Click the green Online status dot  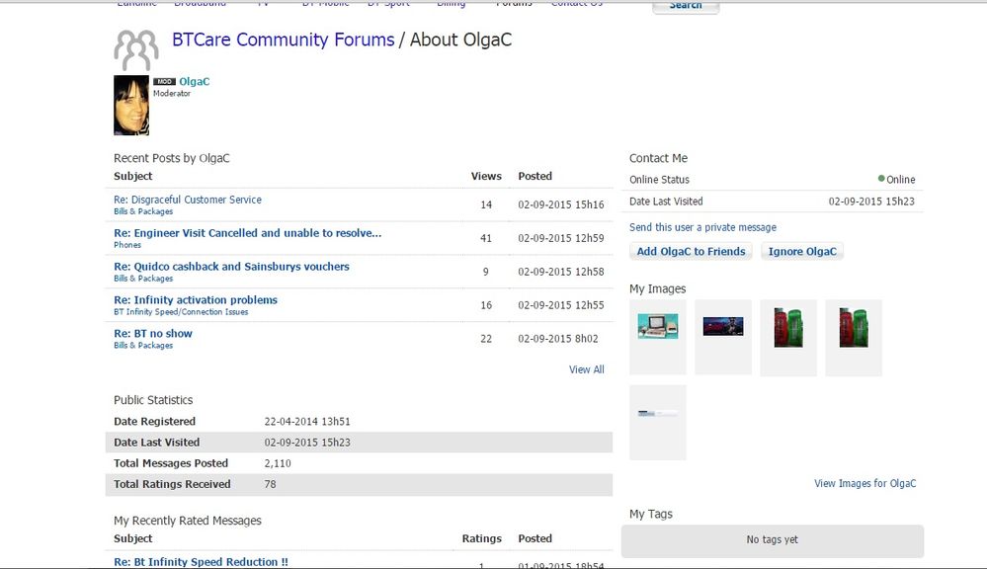[881, 179]
